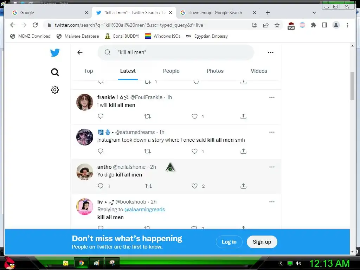Click the Chrome address bar URL
This screenshot has height=270, width=360.
pyautogui.click(x=129, y=25)
